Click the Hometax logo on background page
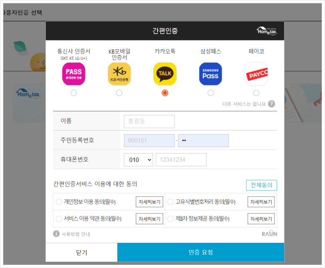325x268 pixels. [x=28, y=93]
